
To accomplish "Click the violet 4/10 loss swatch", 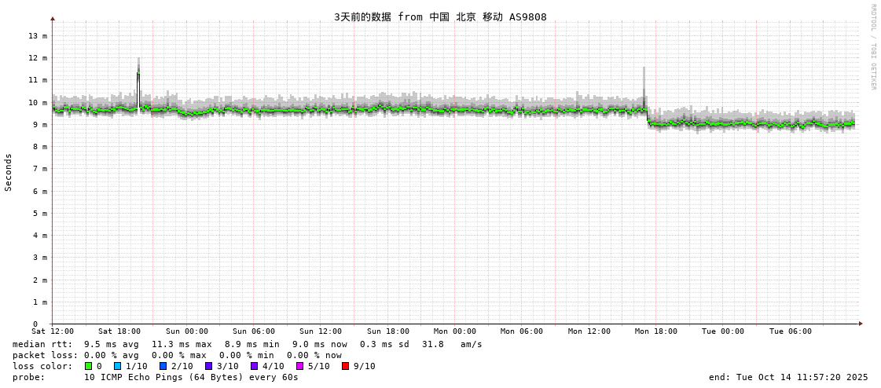I will click(254, 366).
